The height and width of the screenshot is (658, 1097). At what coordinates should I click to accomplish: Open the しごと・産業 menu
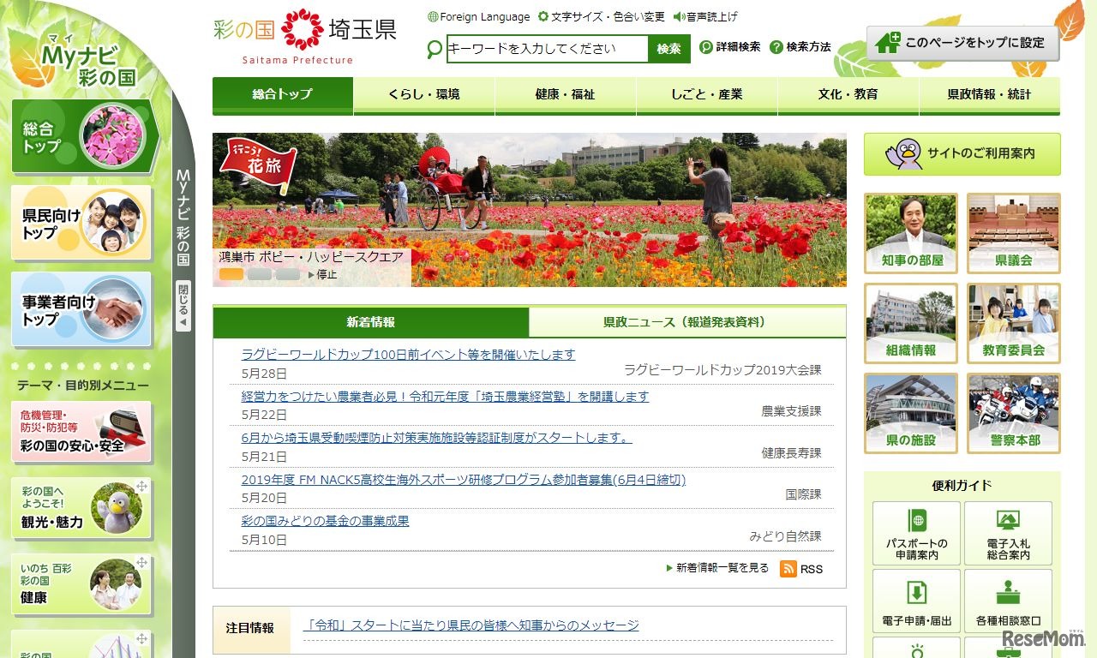pos(707,95)
